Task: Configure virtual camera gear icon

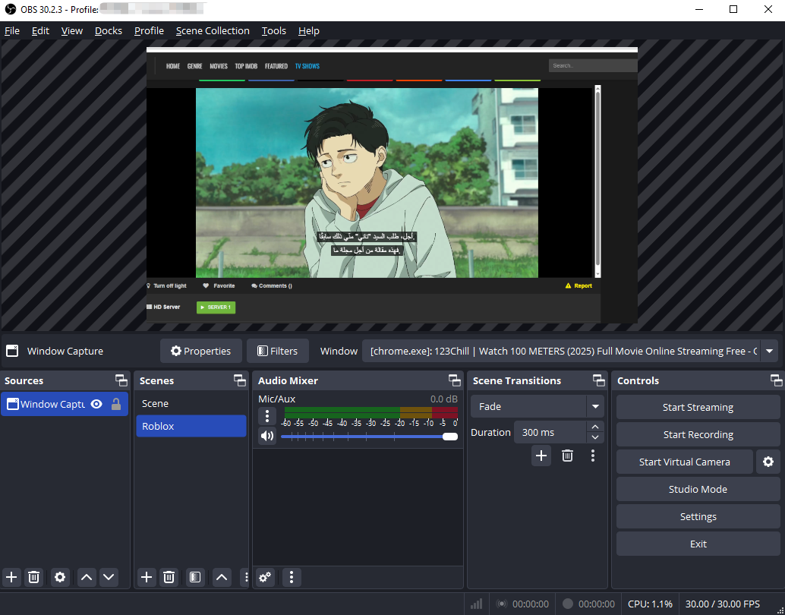Action: 768,462
